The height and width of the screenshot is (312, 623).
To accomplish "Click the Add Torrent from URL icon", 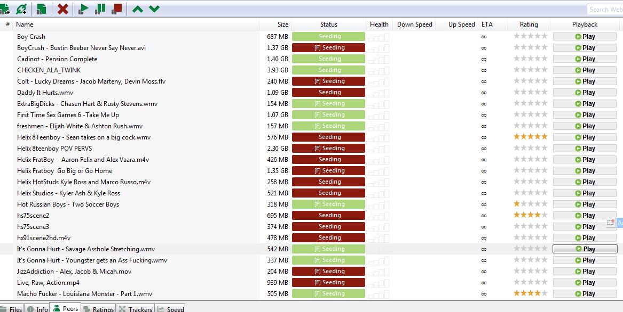I will [22, 9].
